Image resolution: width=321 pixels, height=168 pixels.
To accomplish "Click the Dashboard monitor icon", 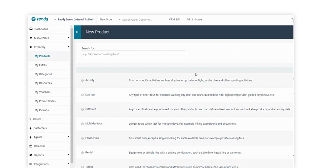I will [x=31, y=29].
